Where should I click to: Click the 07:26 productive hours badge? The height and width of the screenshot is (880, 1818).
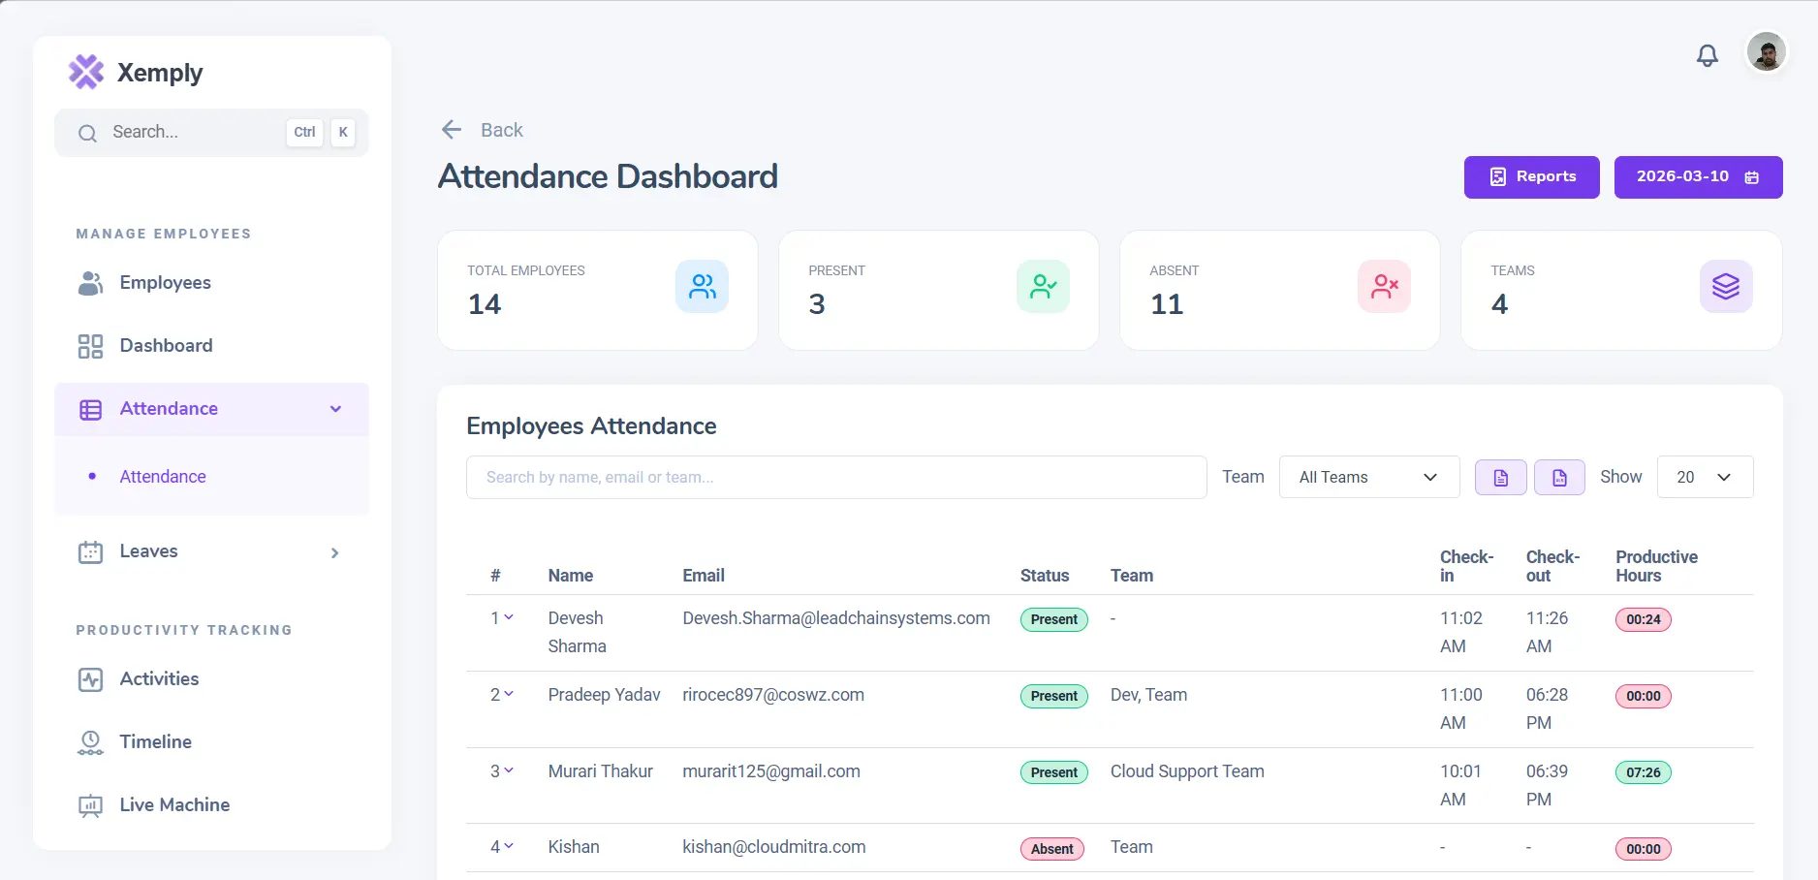pos(1644,772)
